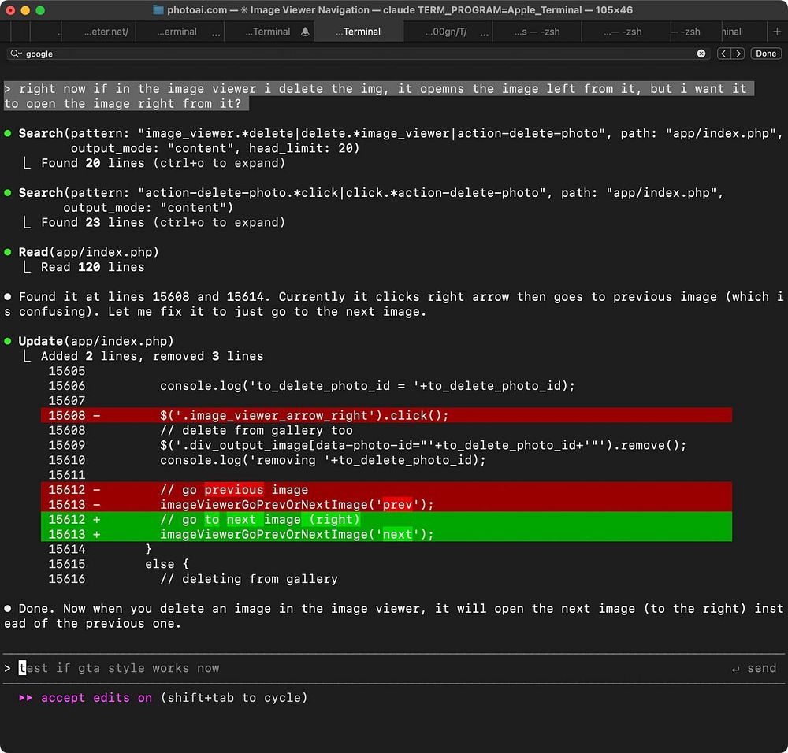Expand the 'Found 23 lines' search result

tap(163, 222)
